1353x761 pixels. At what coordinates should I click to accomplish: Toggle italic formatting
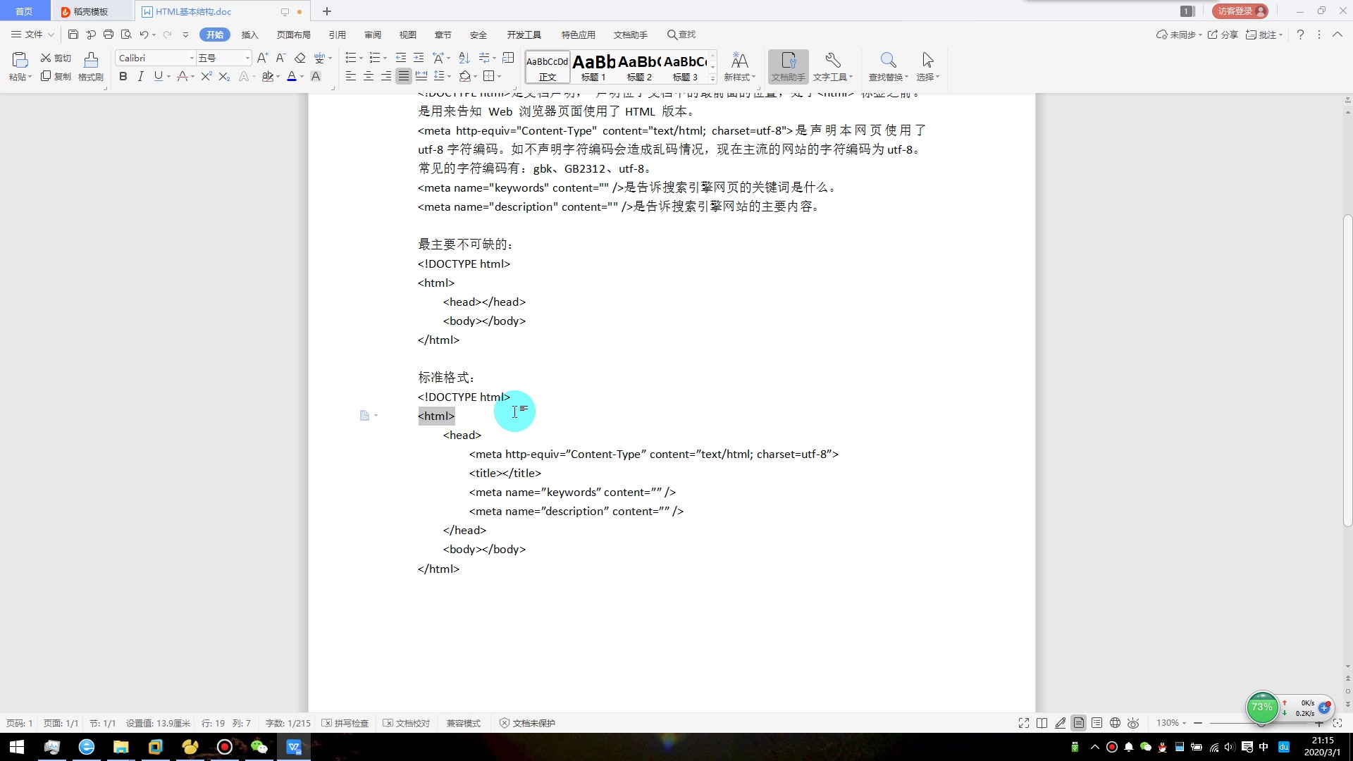click(x=140, y=76)
